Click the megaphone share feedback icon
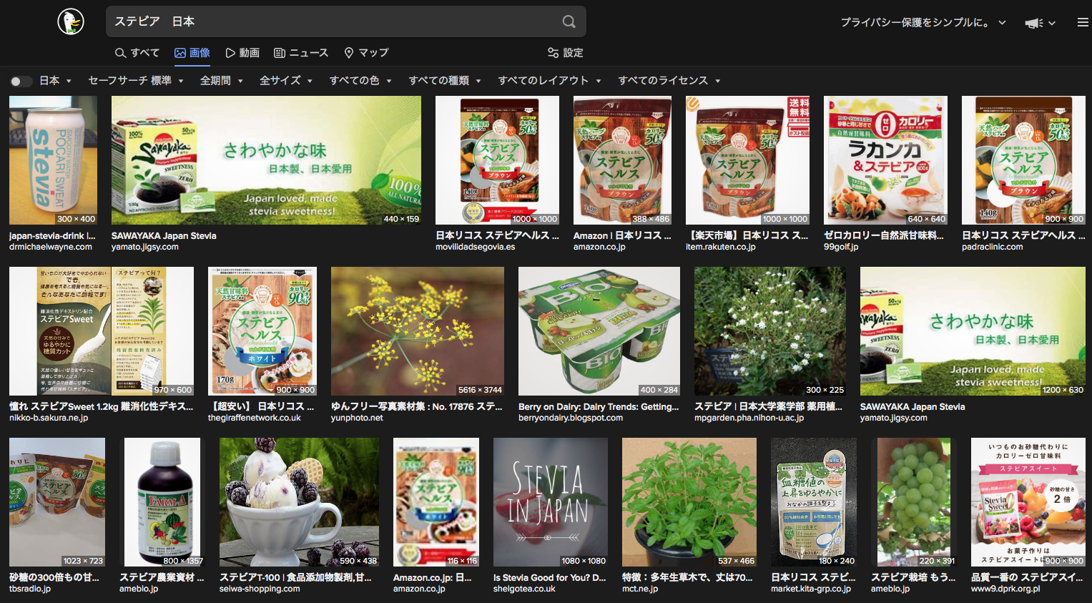 pyautogui.click(x=1033, y=23)
